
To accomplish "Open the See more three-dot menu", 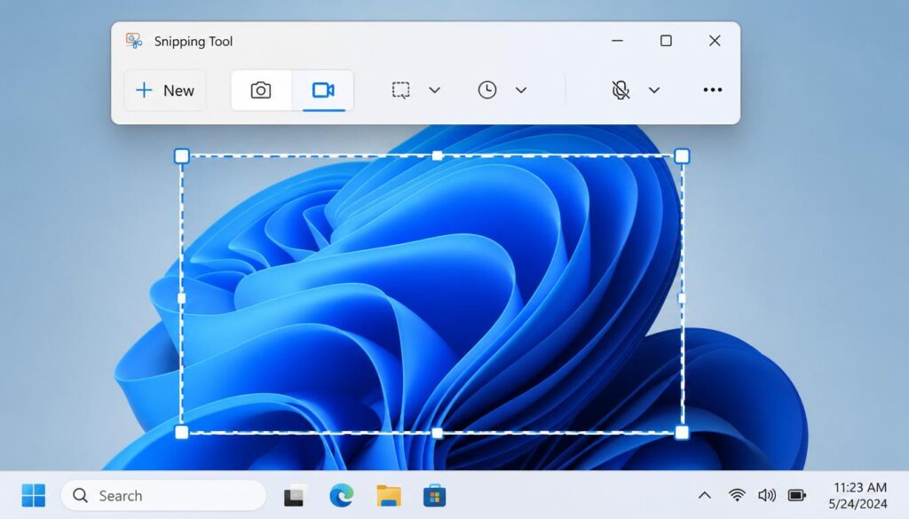I will pyautogui.click(x=713, y=90).
